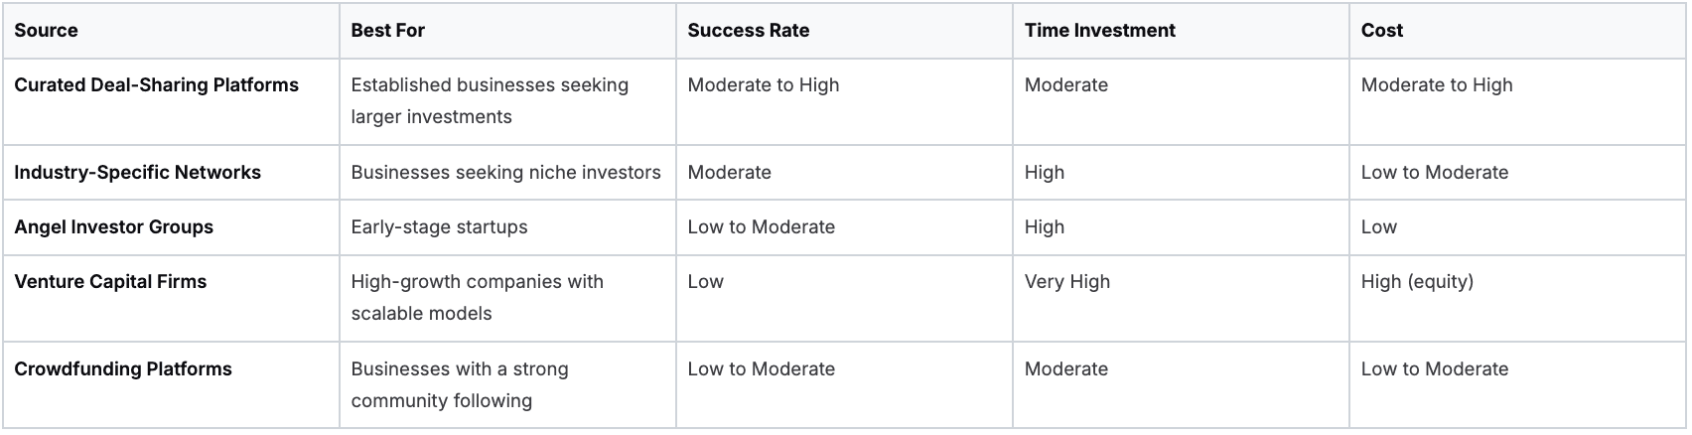Select Venture Capital Firms' 'Low' success rate cell
Screen dimensions: 1692x435
point(705,282)
